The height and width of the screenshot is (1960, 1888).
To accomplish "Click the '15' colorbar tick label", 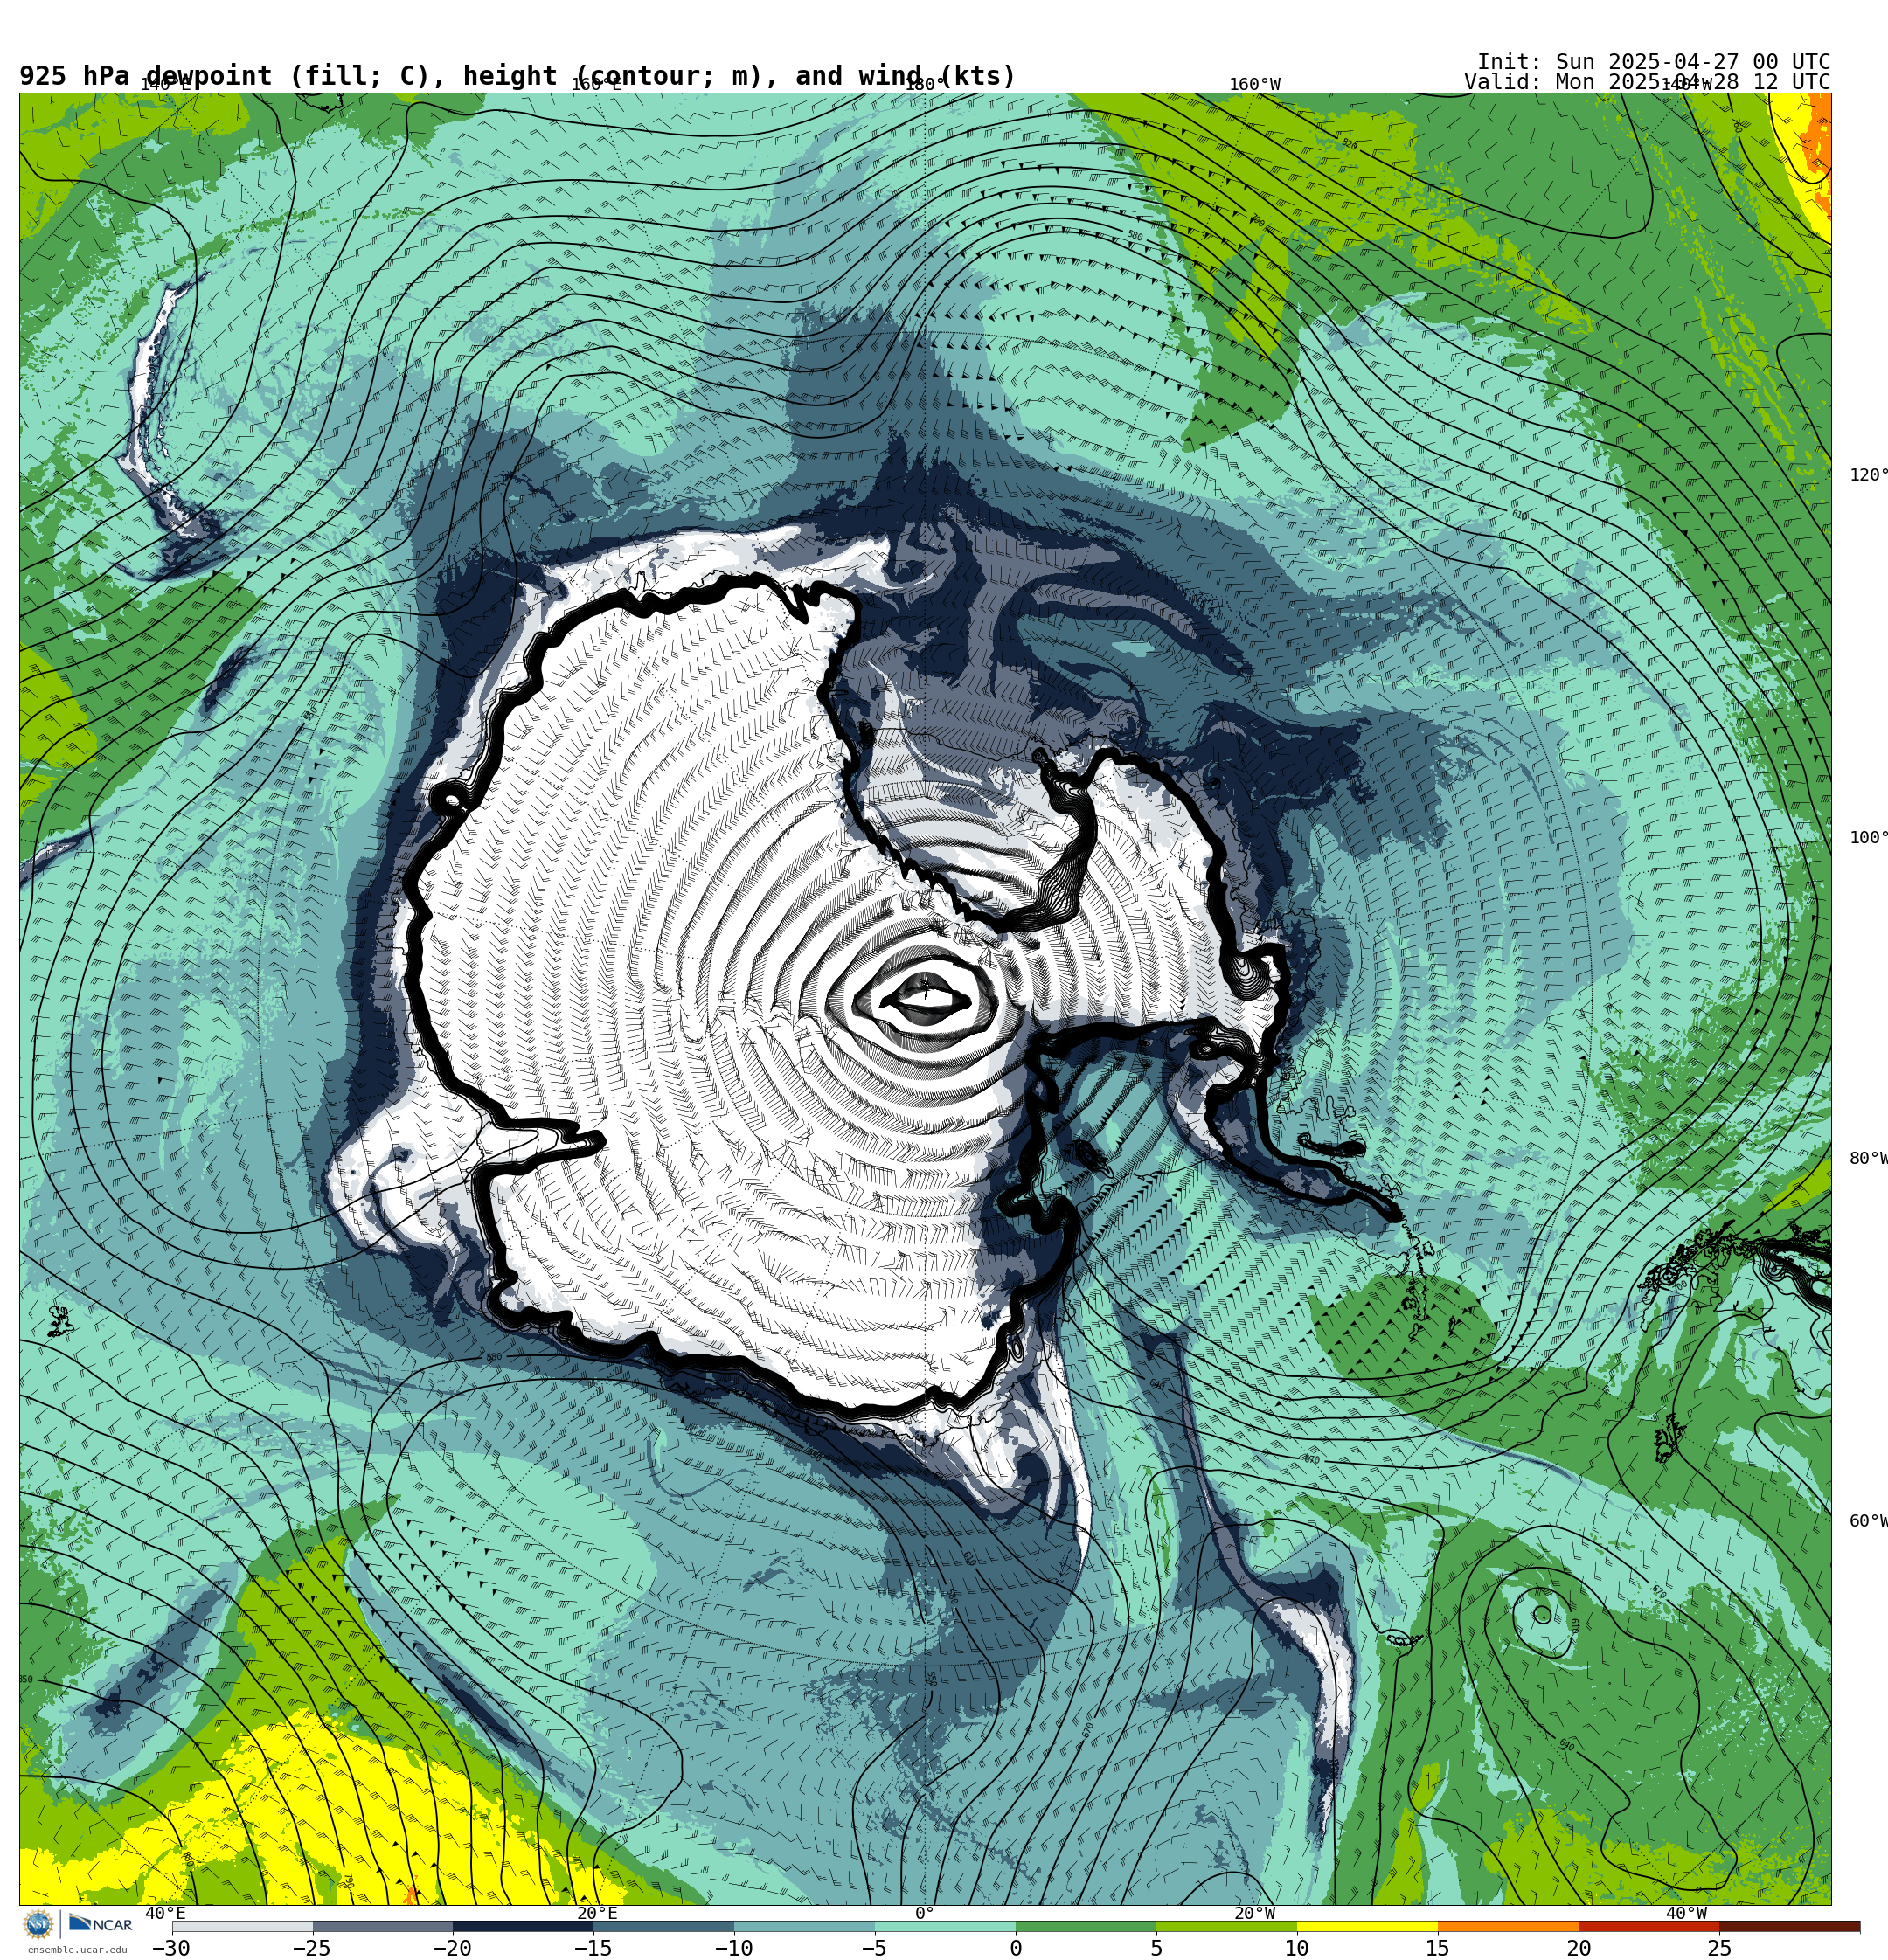I will [x=1438, y=1948].
